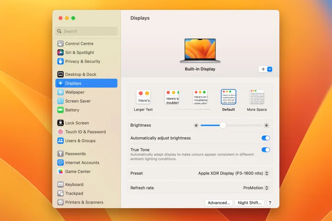Image resolution: width=332 pixels, height=221 pixels.
Task: Click the Privacy & Security hand icon
Action: [x=60, y=61]
